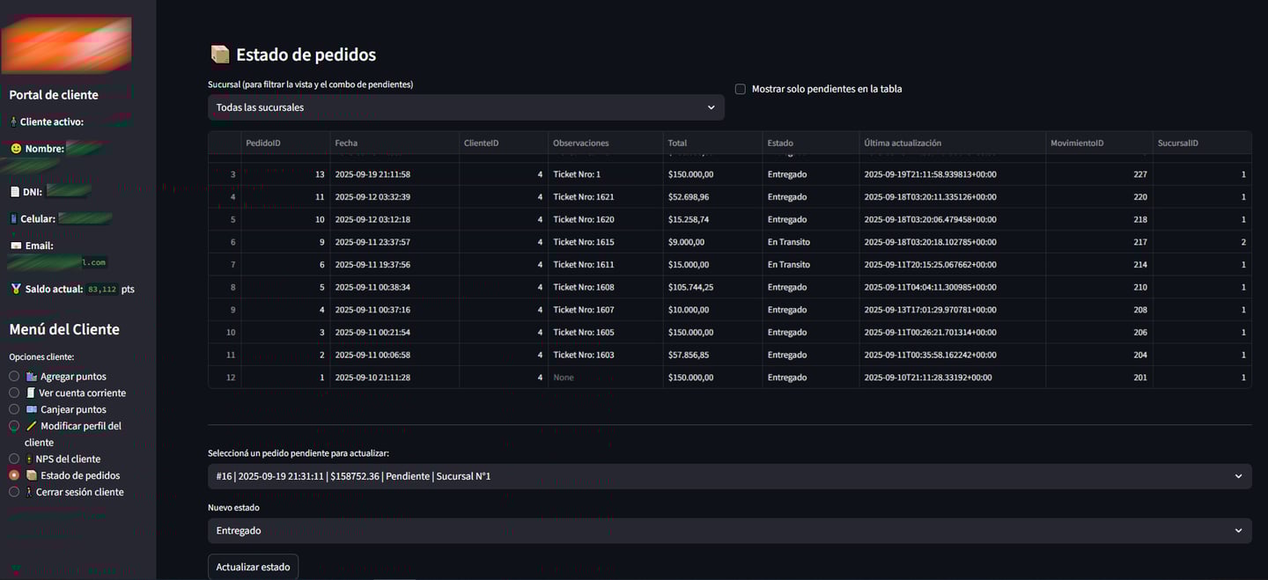
Task: Click the $52.698,96 total cell
Action: pyautogui.click(x=712, y=197)
